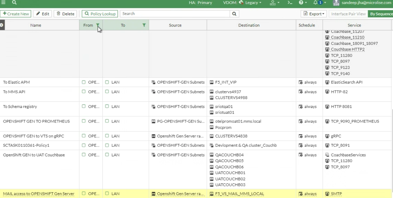Switch to By Sequence view

click(381, 14)
